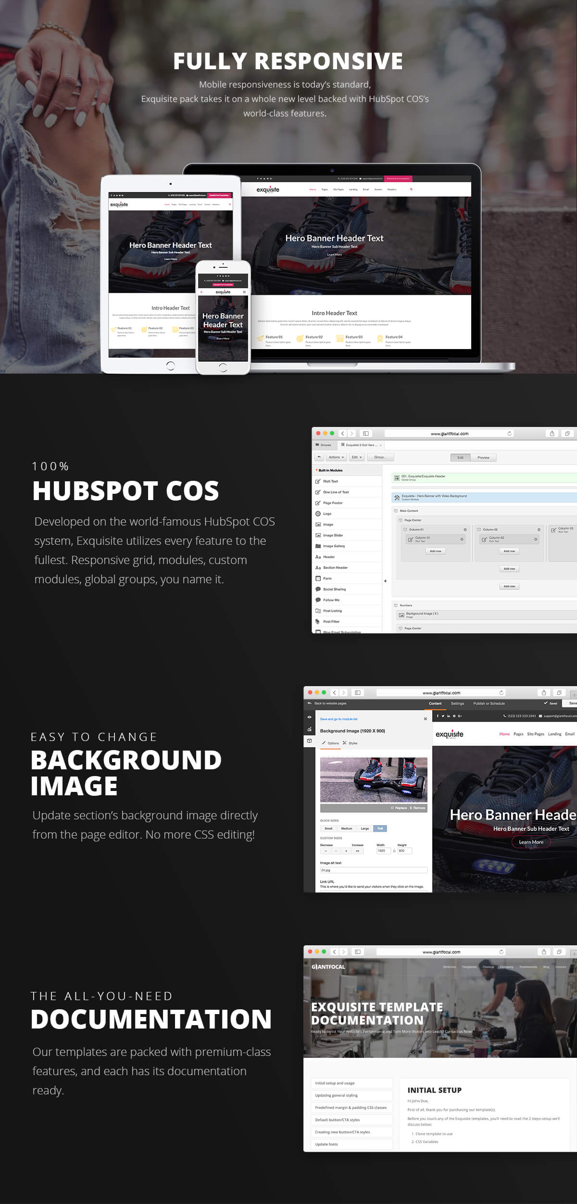The width and height of the screenshot is (577, 1204).
Task: Click Replace on the background image preview
Action: [399, 808]
